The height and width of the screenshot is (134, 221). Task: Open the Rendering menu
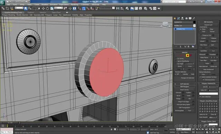point(75,4)
